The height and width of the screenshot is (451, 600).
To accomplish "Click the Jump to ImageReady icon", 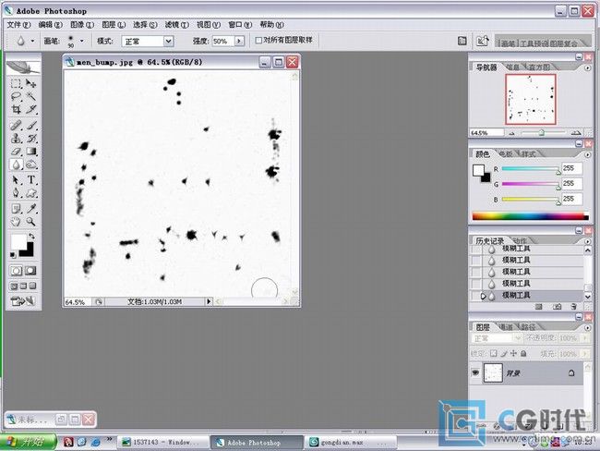I will click(x=23, y=301).
